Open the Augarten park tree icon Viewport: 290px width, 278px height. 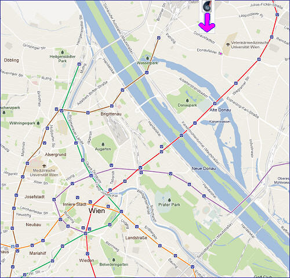pos(103,145)
